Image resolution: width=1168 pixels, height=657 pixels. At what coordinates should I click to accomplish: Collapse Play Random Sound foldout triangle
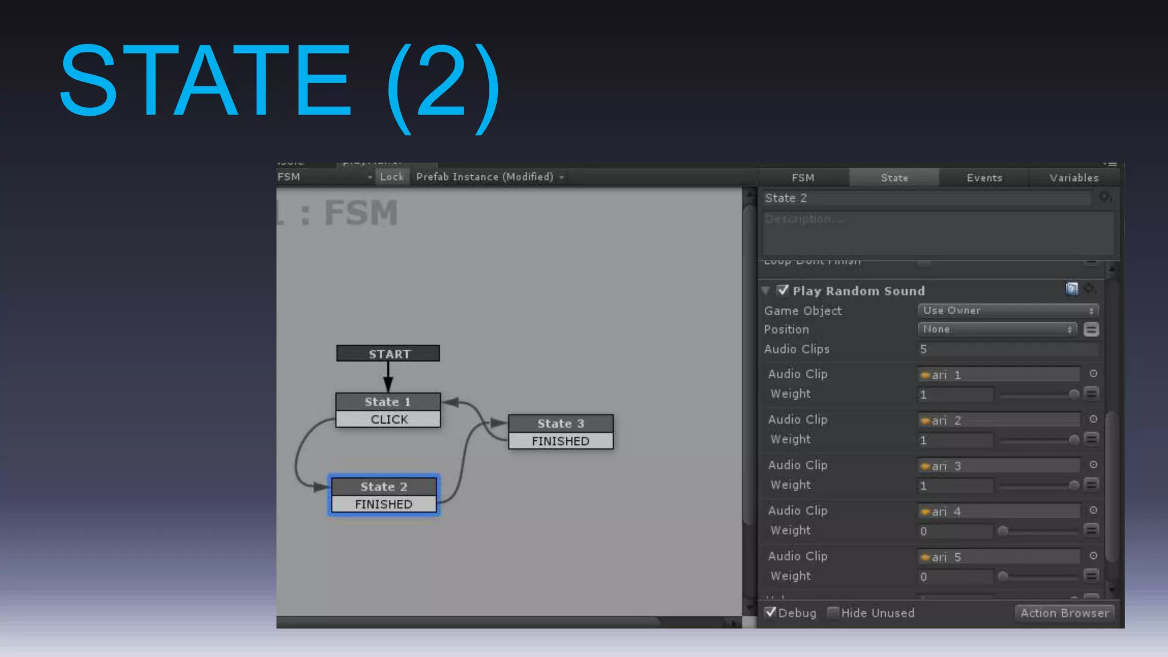(x=766, y=291)
